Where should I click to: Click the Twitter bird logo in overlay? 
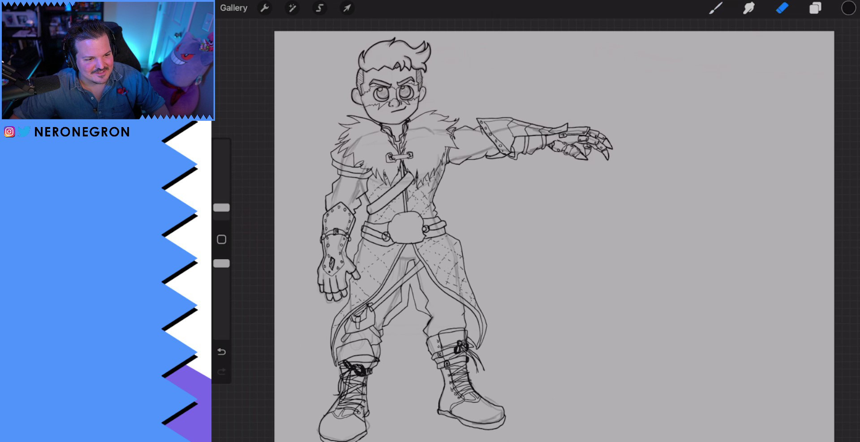(x=24, y=132)
